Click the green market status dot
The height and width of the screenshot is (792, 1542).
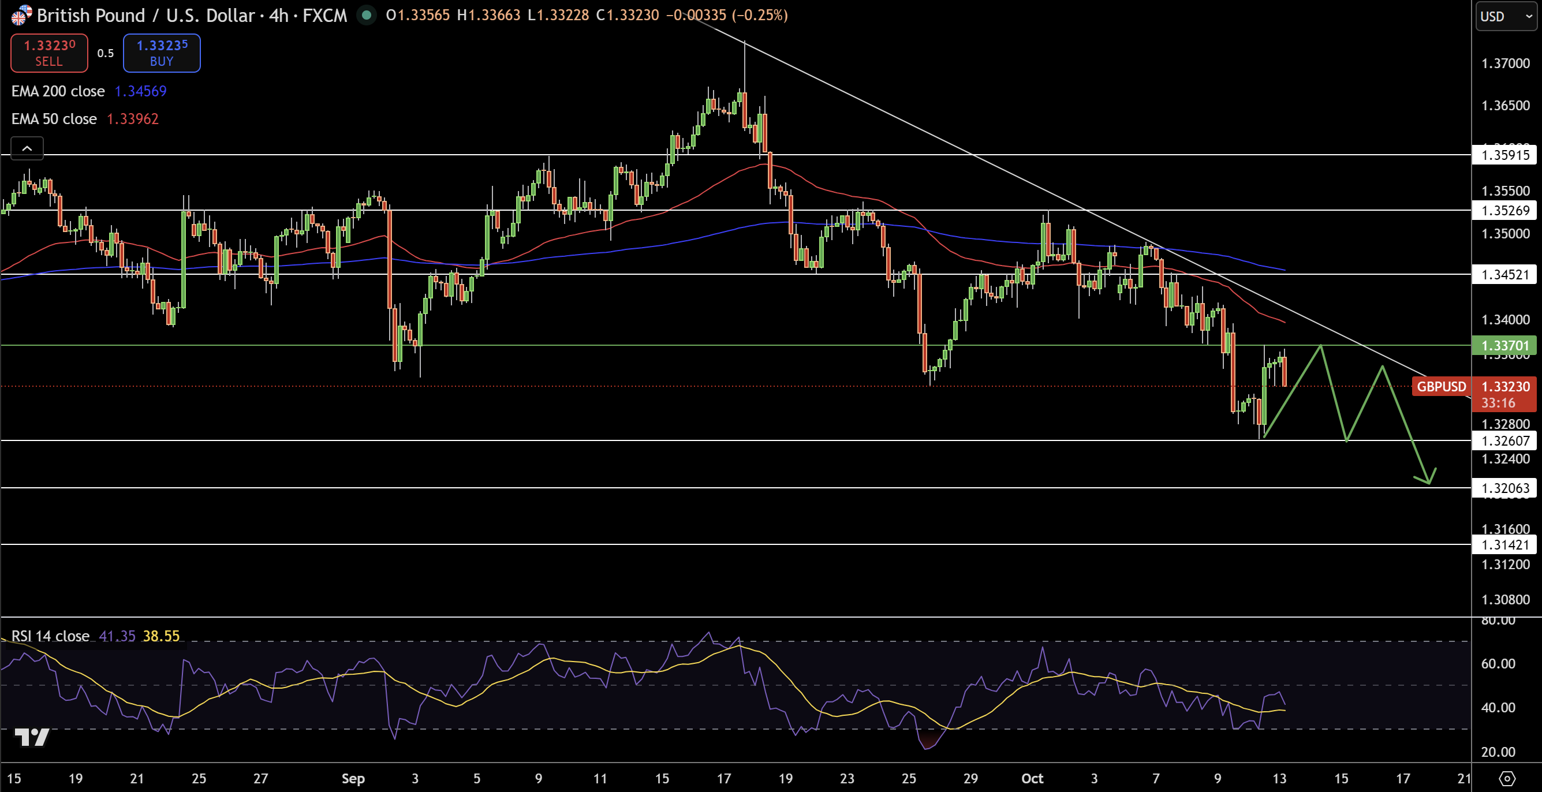click(367, 15)
